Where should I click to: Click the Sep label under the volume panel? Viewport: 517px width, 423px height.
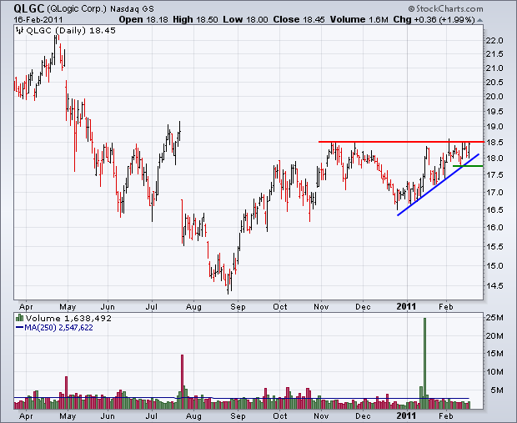pos(238,416)
